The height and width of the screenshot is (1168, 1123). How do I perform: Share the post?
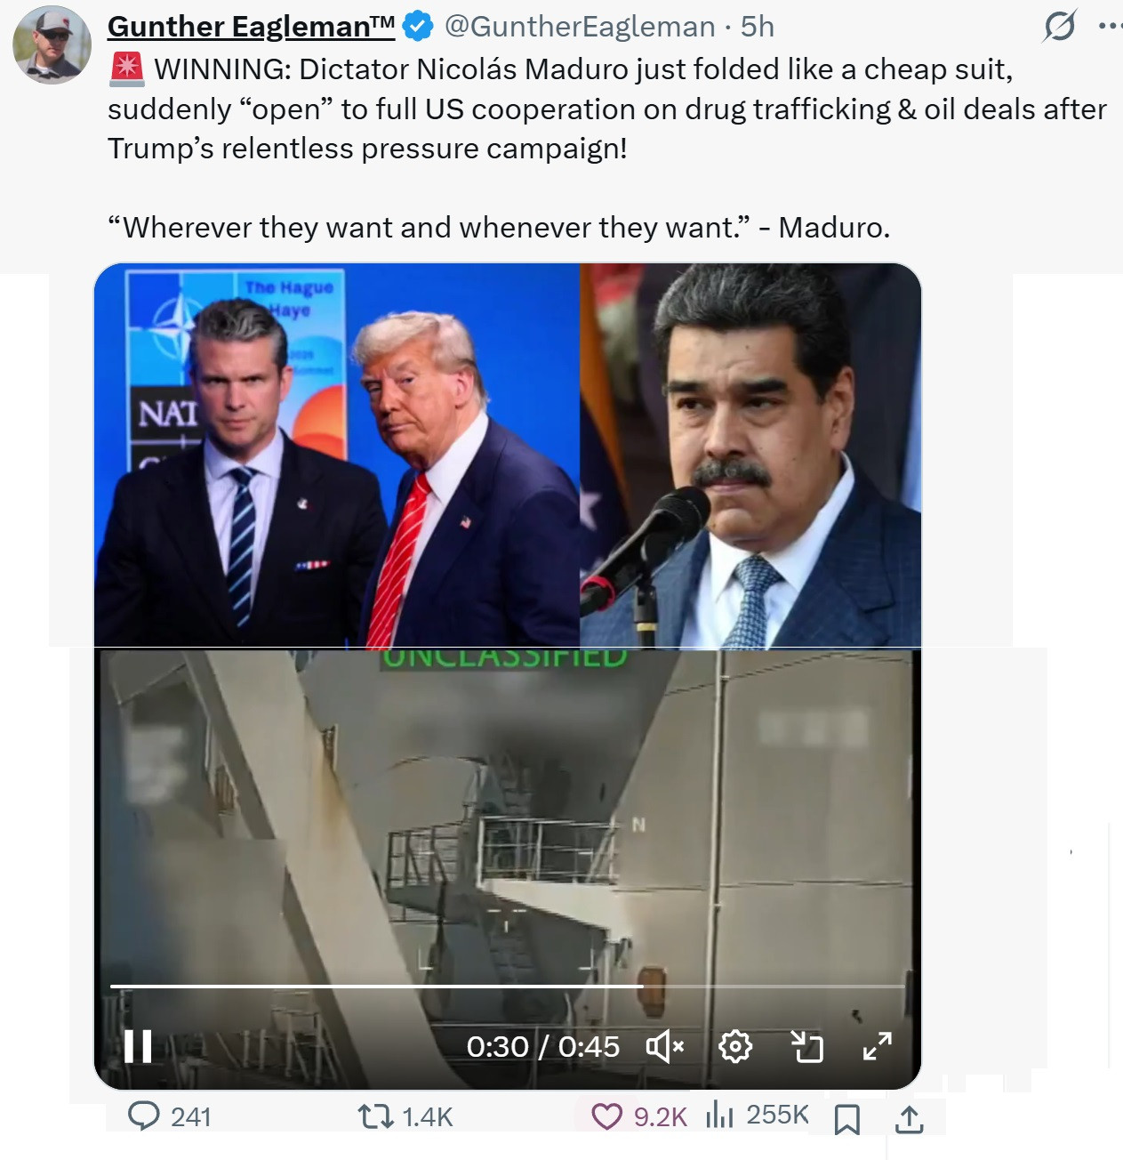point(909,1119)
